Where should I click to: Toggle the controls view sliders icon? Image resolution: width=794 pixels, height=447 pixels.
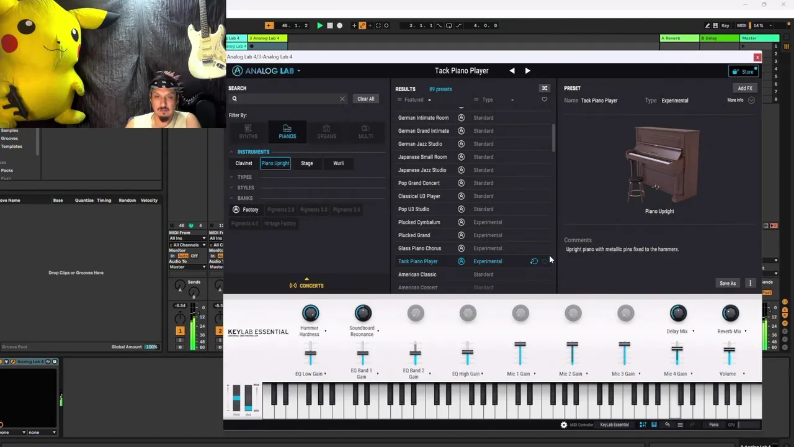tap(643, 425)
